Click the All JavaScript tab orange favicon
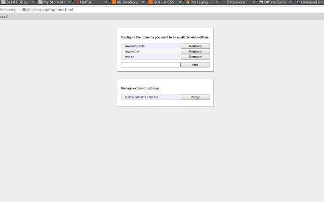The image size is (324, 202). (x=114, y=2)
